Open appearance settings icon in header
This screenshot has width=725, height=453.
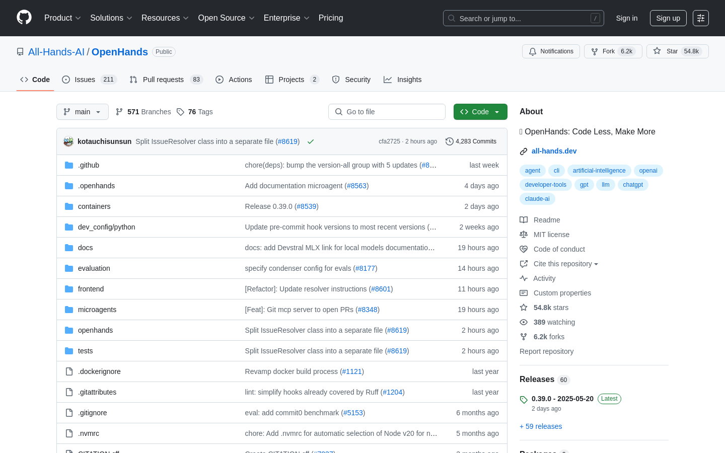701,18
